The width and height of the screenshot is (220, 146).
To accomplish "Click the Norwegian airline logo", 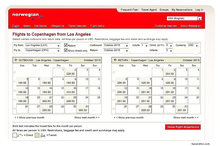I will (28, 16).
